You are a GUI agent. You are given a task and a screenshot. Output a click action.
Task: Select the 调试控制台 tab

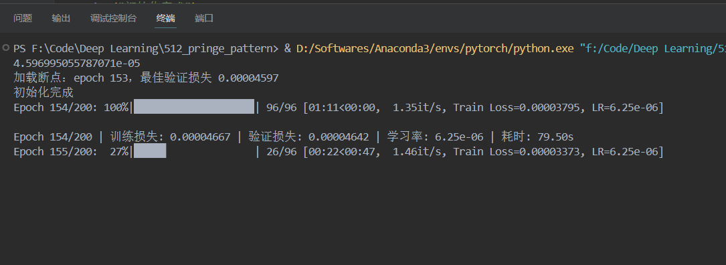pos(114,18)
